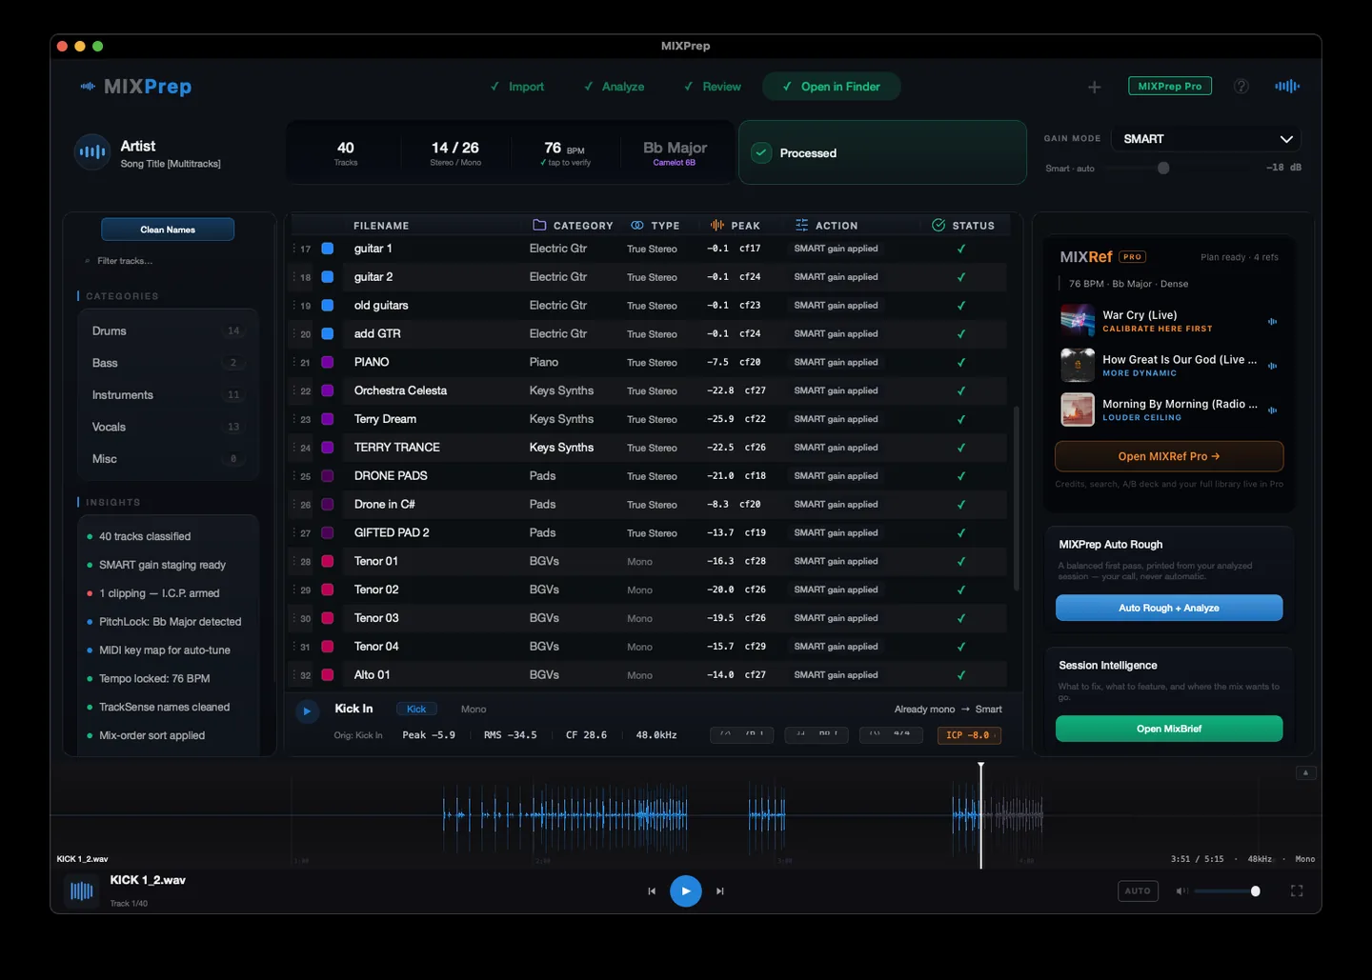Click the Artist avatar waveform icon
The width and height of the screenshot is (1372, 980).
[92, 151]
